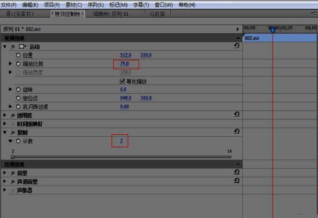318x218 pixels.
Task: Click the 位置 X value 512.0
Action: click(126, 55)
